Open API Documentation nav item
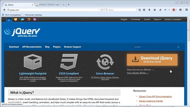This screenshot has width=190, height=107. [x=32, y=47]
